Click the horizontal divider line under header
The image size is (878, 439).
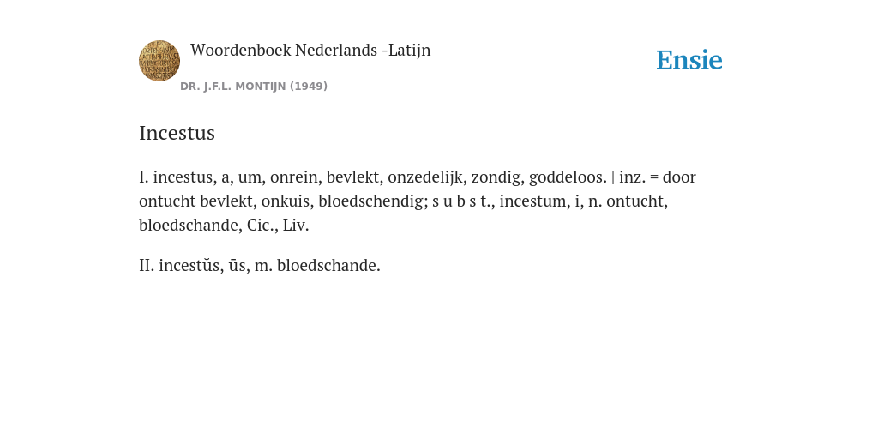(439, 99)
